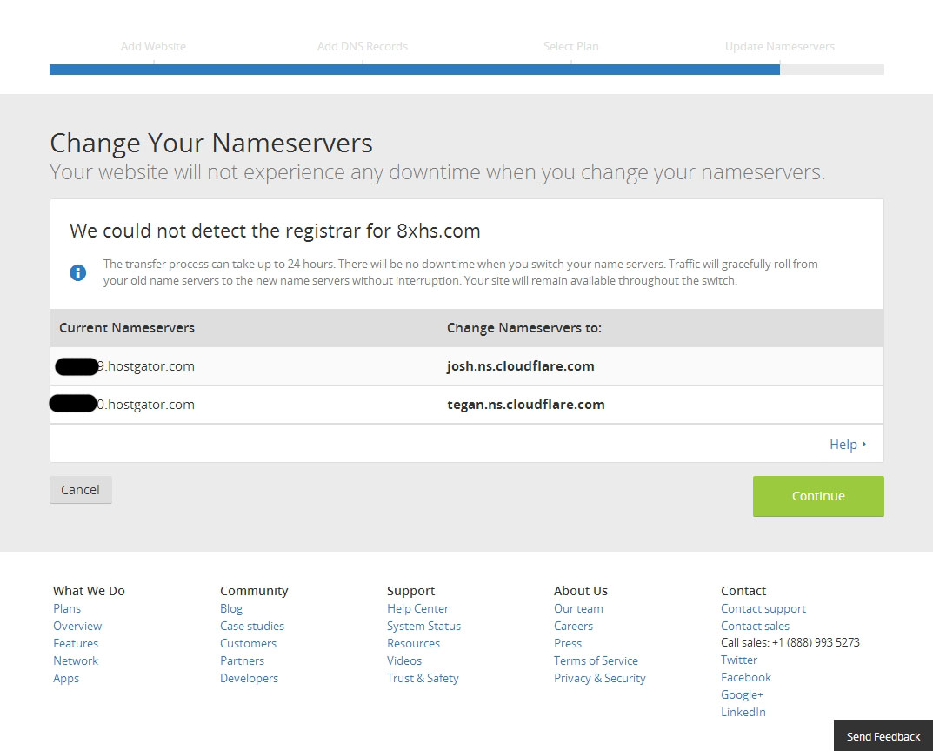Open Apps footer link
This screenshot has height=751, width=933.
[66, 679]
